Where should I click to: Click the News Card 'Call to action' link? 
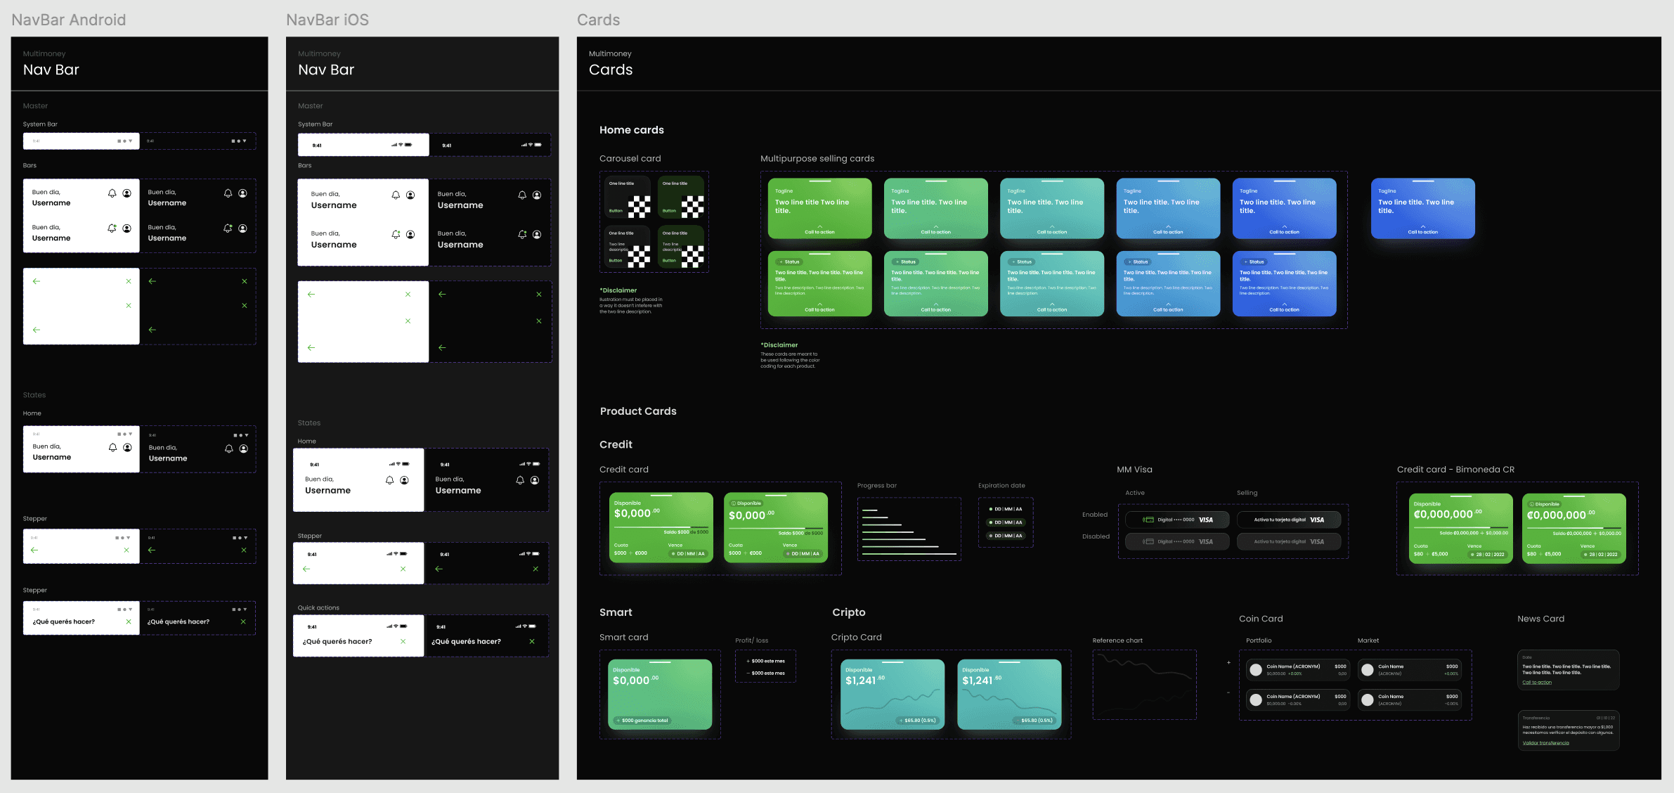[x=1537, y=683]
